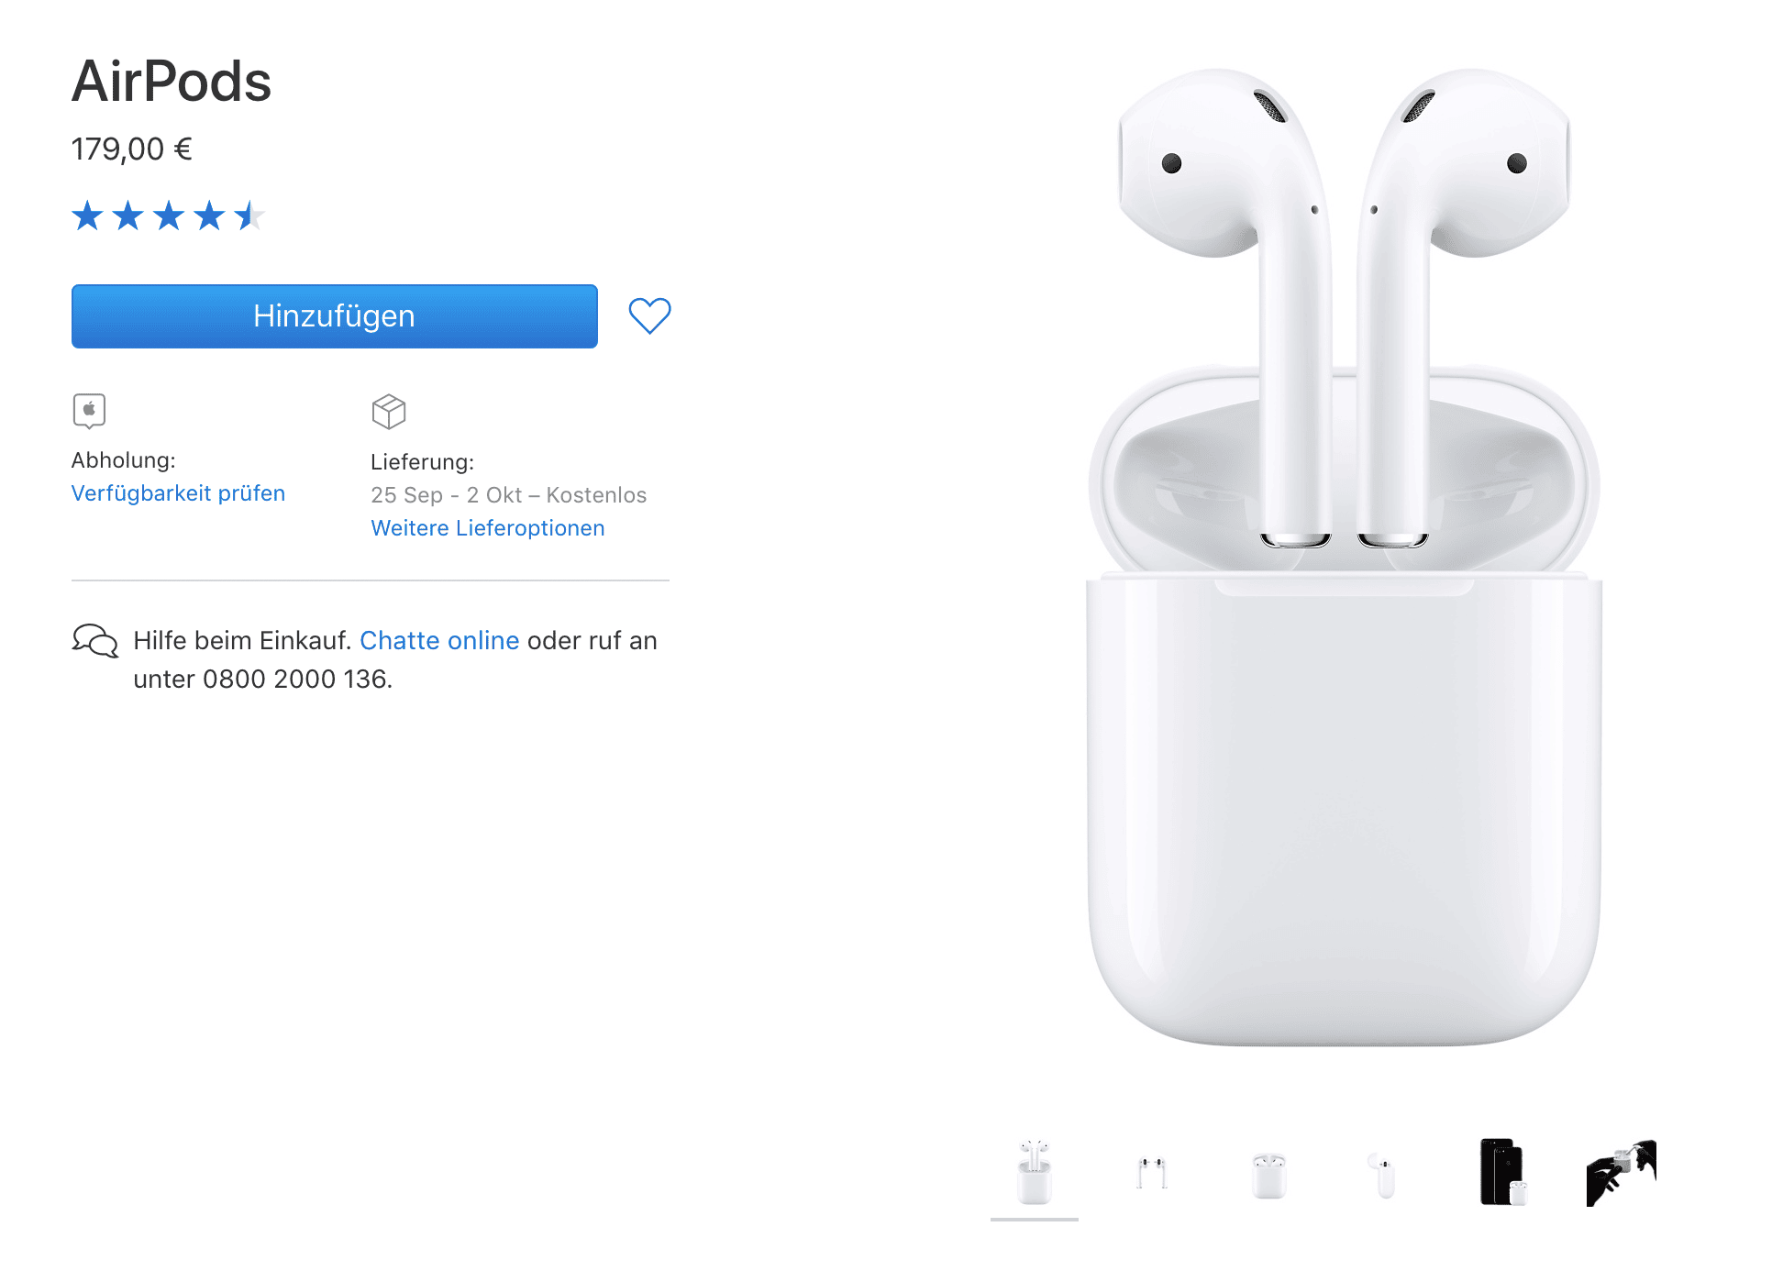Open Weitere Lieferoptionen link
The image size is (1783, 1282).
[488, 528]
